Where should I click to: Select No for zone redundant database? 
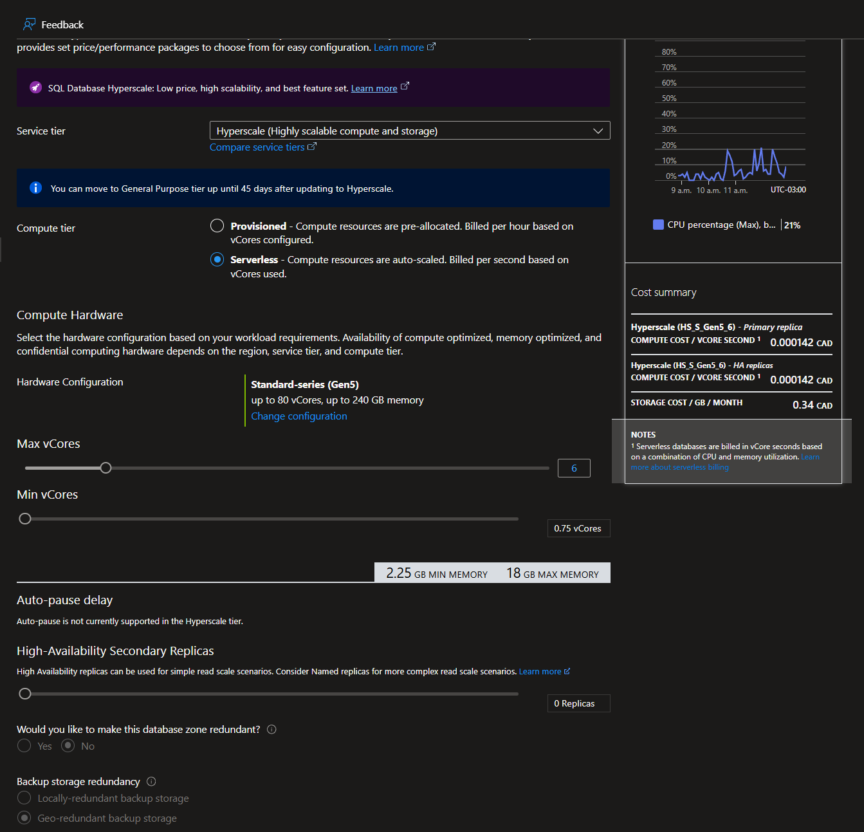(68, 746)
